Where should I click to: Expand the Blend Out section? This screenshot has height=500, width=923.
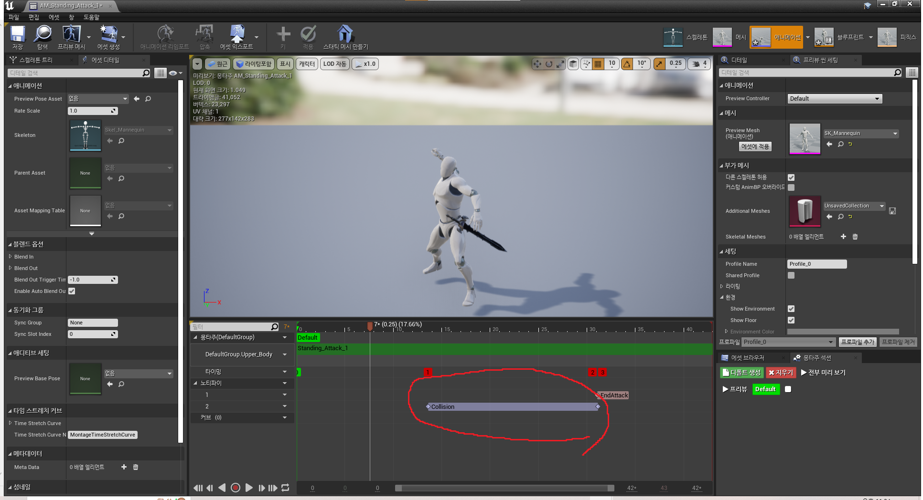(x=10, y=268)
